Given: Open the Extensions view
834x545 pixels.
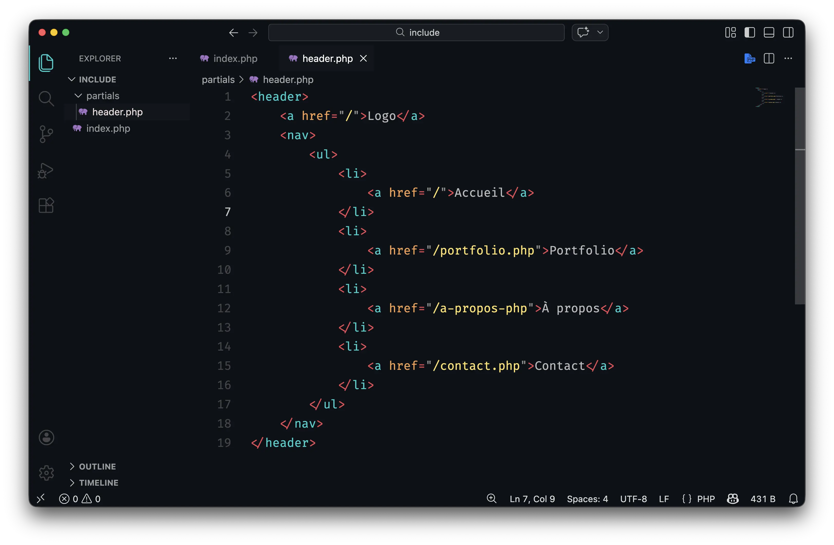Looking at the screenshot, I should (x=46, y=205).
